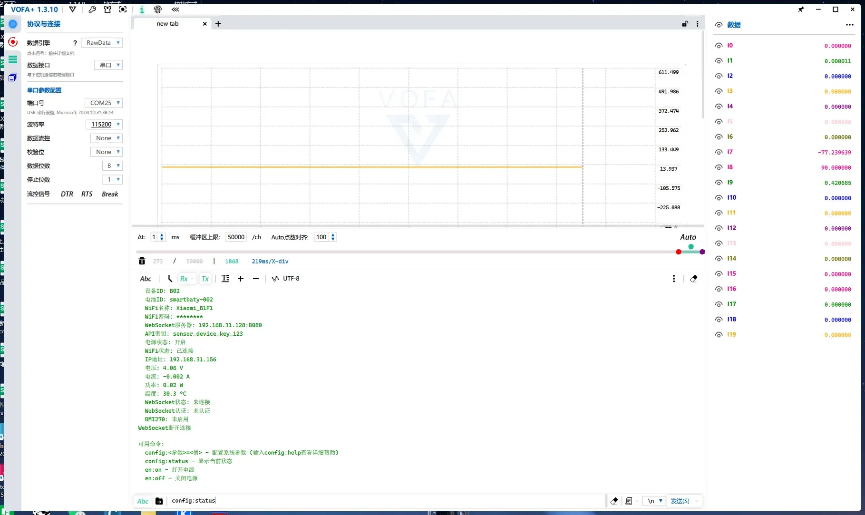Toggle visibility of channel I8

coord(719,167)
